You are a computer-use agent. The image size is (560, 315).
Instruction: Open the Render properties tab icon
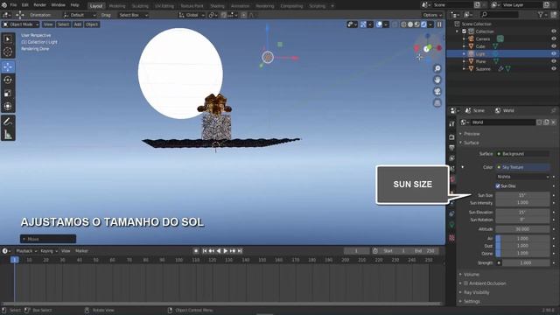[x=451, y=137]
